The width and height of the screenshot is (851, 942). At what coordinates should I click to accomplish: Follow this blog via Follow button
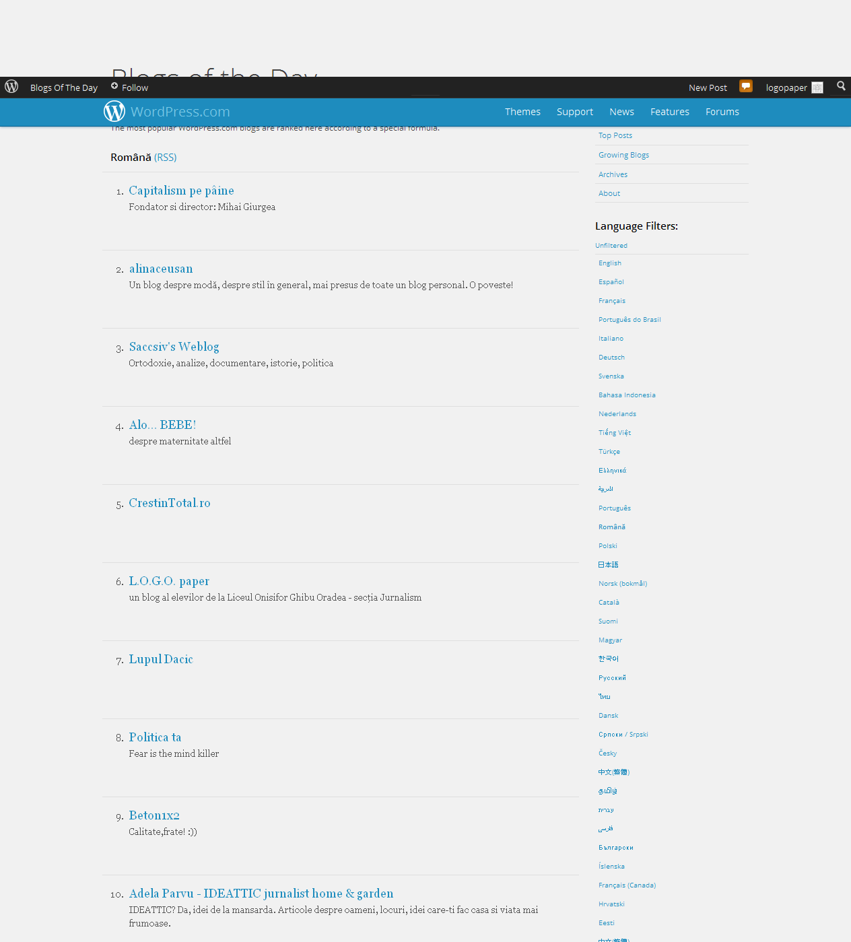point(129,88)
